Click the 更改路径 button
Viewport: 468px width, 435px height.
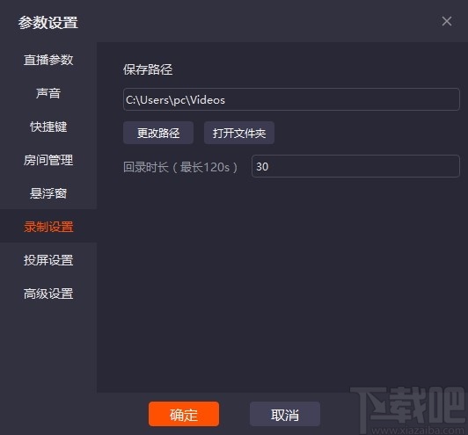[158, 133]
